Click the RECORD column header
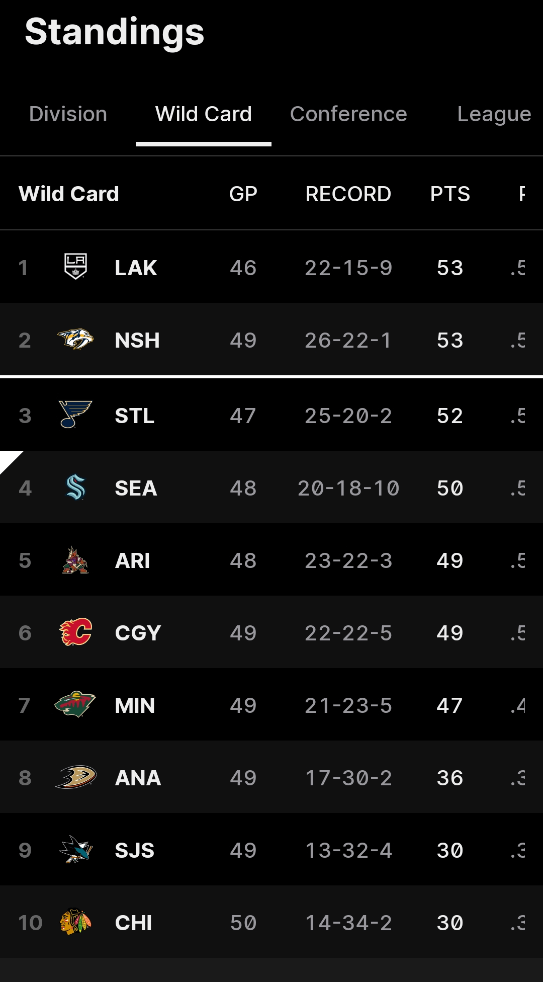Viewport: 543px width, 982px height. [348, 194]
